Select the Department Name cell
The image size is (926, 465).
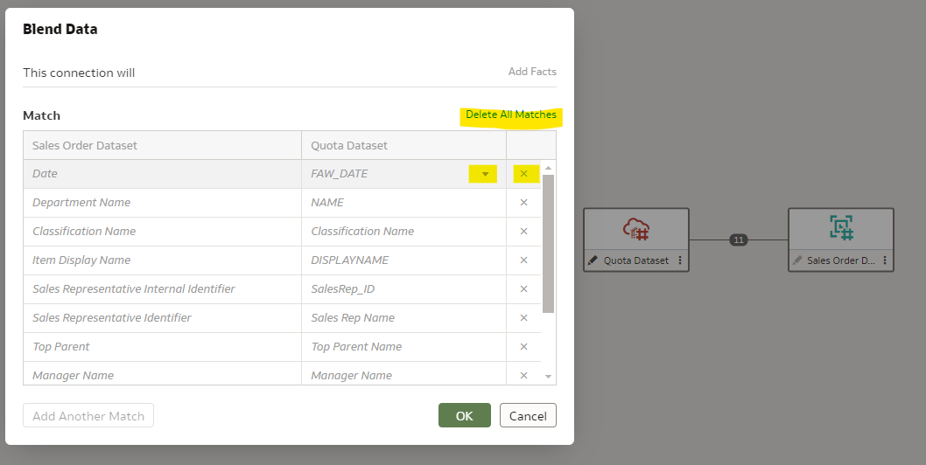click(x=163, y=203)
